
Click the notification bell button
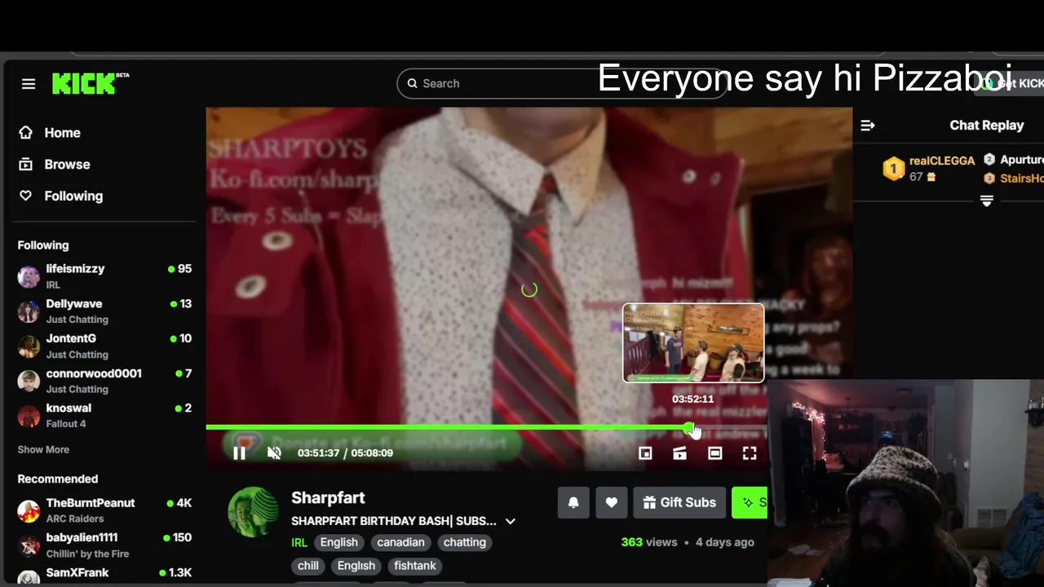pos(573,502)
